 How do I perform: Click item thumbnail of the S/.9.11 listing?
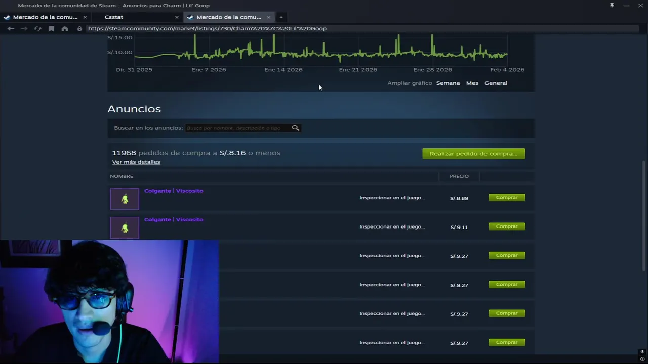click(x=125, y=227)
